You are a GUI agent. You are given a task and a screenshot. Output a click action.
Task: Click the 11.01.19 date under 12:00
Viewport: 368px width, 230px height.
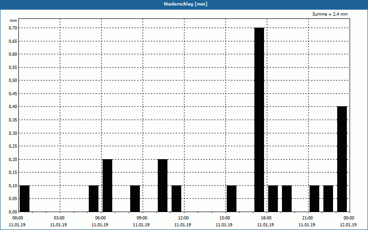coord(183,225)
